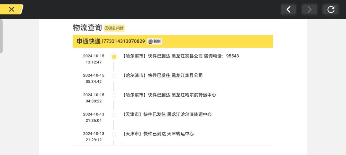Click timeline marker for 21:29:12 entry
This screenshot has width=346, height=155.
tap(114, 134)
